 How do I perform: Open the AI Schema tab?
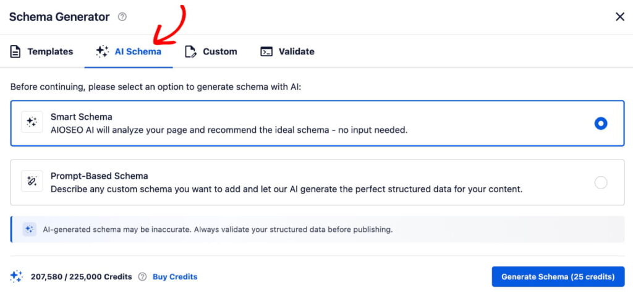[137, 52]
